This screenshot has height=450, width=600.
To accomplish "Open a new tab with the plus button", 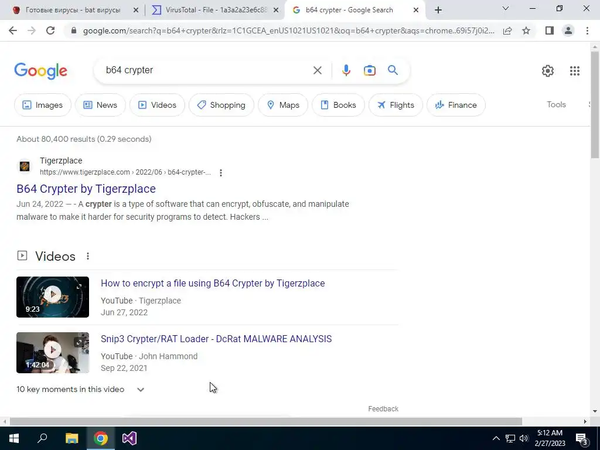I will [438, 10].
